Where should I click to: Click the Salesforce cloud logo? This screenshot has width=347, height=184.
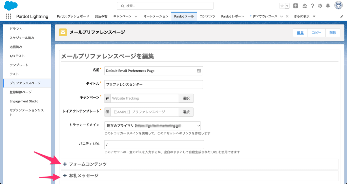coord(11,5)
